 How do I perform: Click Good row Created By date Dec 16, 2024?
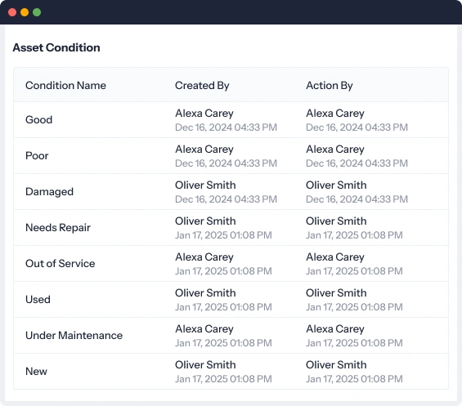(x=226, y=127)
